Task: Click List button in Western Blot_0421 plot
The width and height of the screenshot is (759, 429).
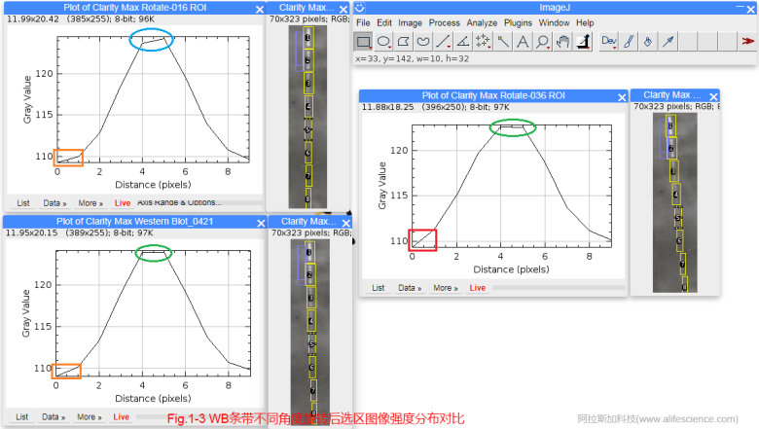Action: click(x=22, y=417)
